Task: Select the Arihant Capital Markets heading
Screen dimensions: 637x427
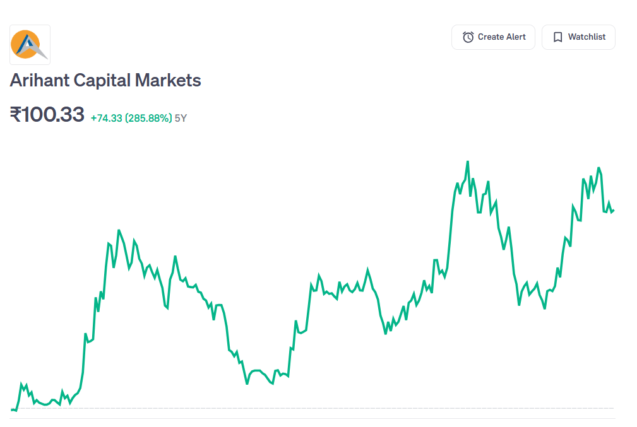Action: tap(105, 81)
